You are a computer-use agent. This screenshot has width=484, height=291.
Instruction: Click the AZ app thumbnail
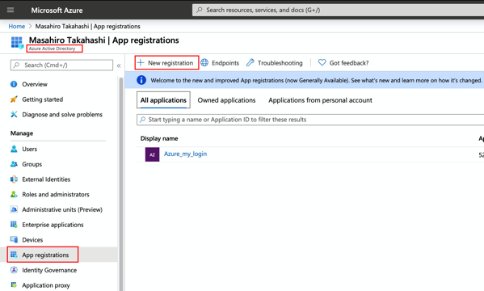[152, 154]
